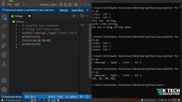
Task: Open the weather Rain showers widget
Action: (148, 100)
